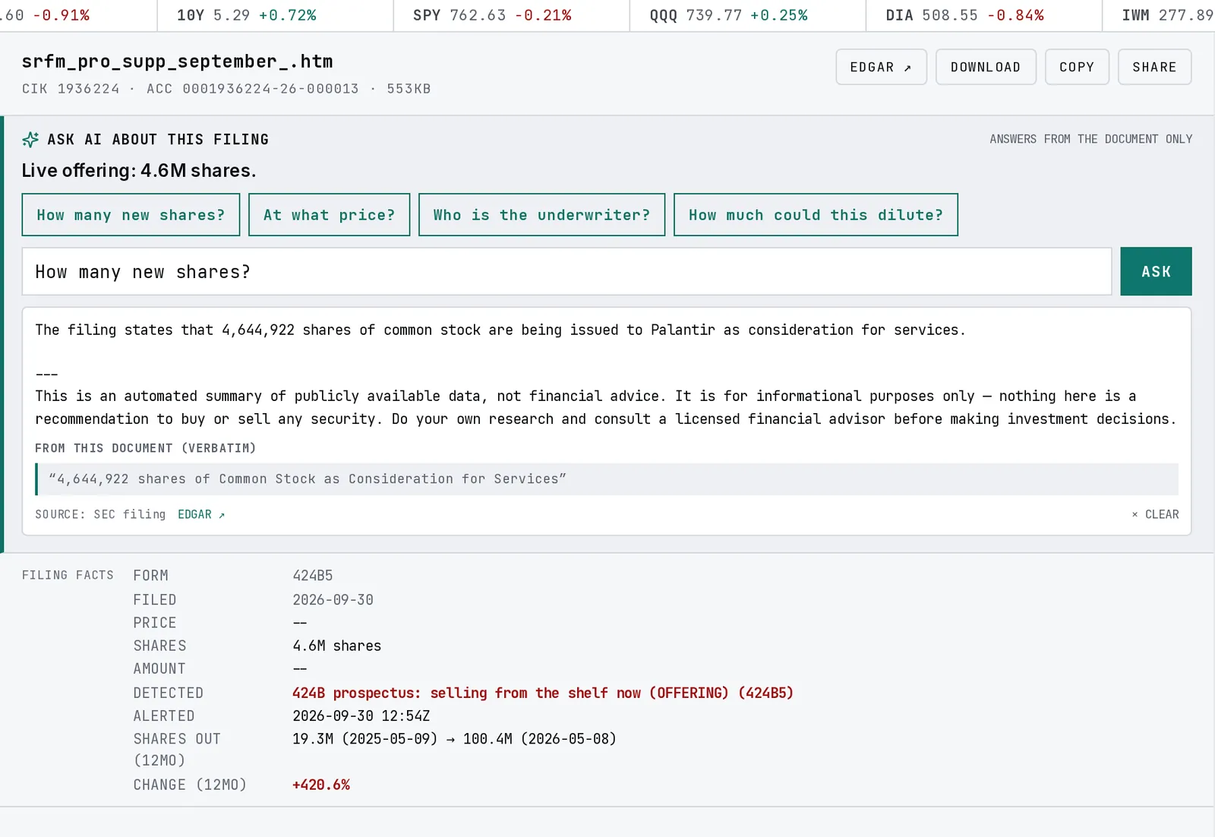The width and height of the screenshot is (1215, 837).
Task: Click the red 424B prospectus detection text
Action: pyautogui.click(x=543, y=693)
